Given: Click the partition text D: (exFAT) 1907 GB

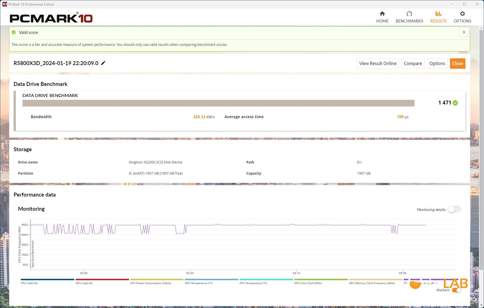Looking at the screenshot, I should [156, 173].
